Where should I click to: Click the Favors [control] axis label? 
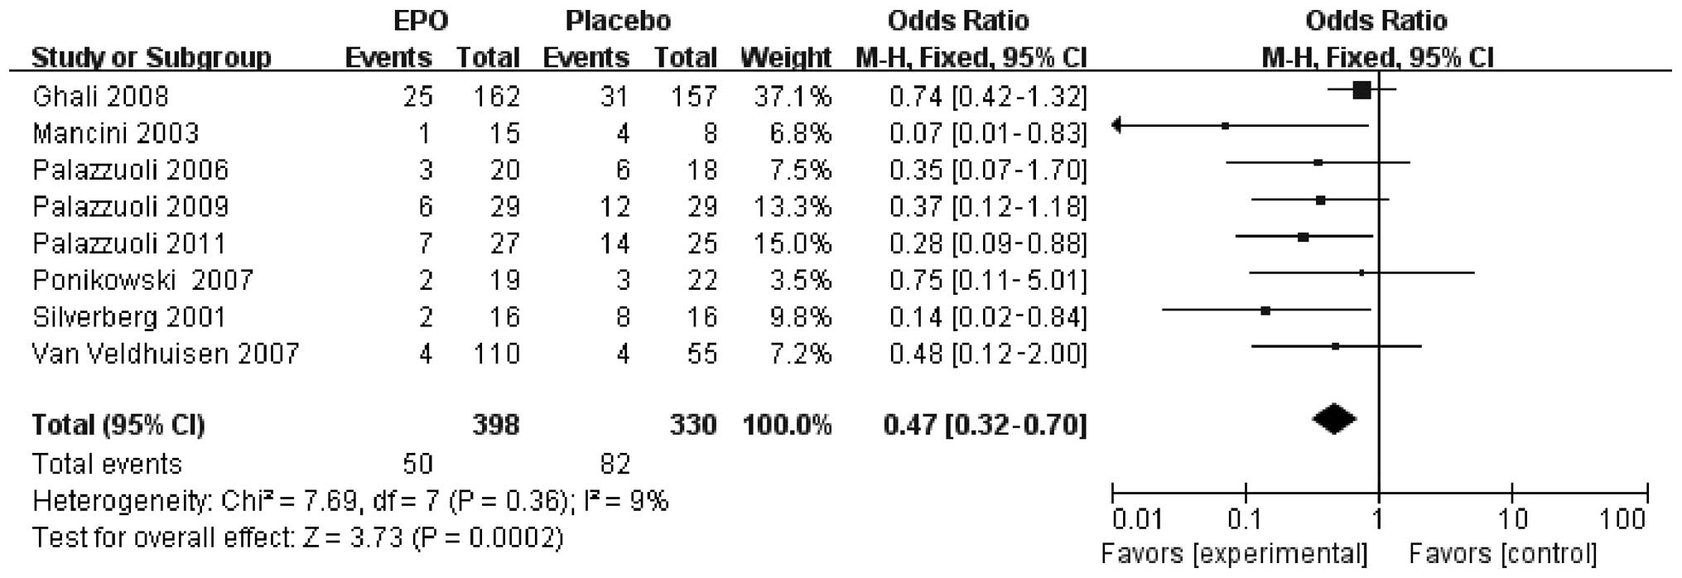point(1502,552)
